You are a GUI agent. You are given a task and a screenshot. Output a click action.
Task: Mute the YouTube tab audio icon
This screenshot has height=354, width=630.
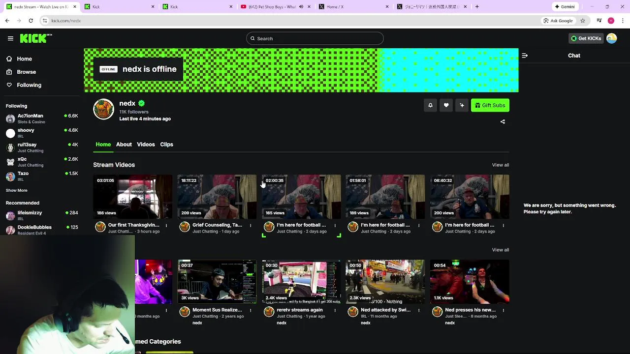[301, 7]
